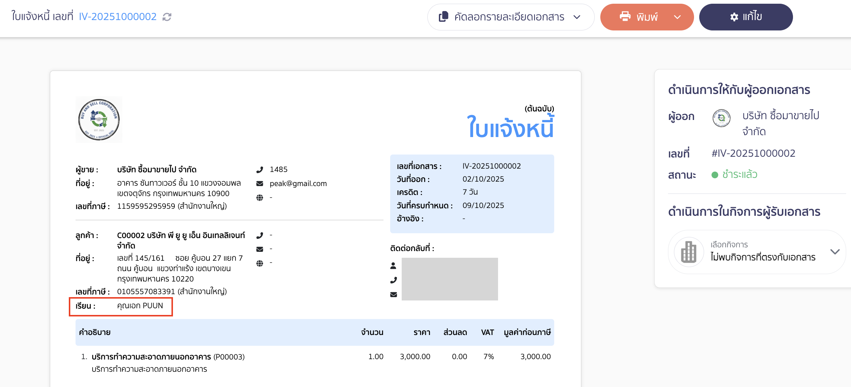The height and width of the screenshot is (387, 851).
Task: Click the พิมพ์ print button
Action: pos(647,16)
